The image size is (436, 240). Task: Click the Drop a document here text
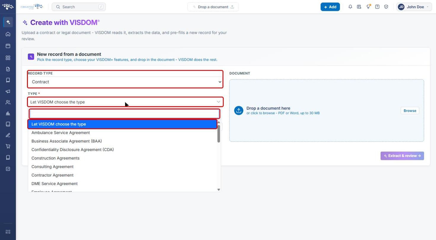pos(268,108)
